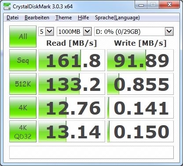Select the 4K read value 12.76
Viewport: 183px width, 166px height.
point(72,108)
